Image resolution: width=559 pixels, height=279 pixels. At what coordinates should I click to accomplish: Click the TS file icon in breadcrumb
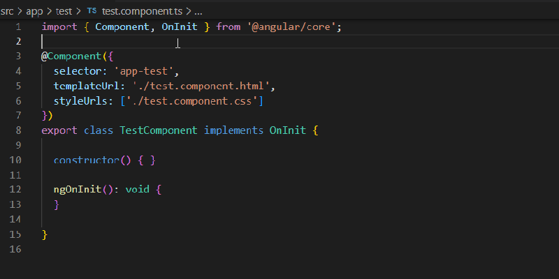(x=92, y=11)
